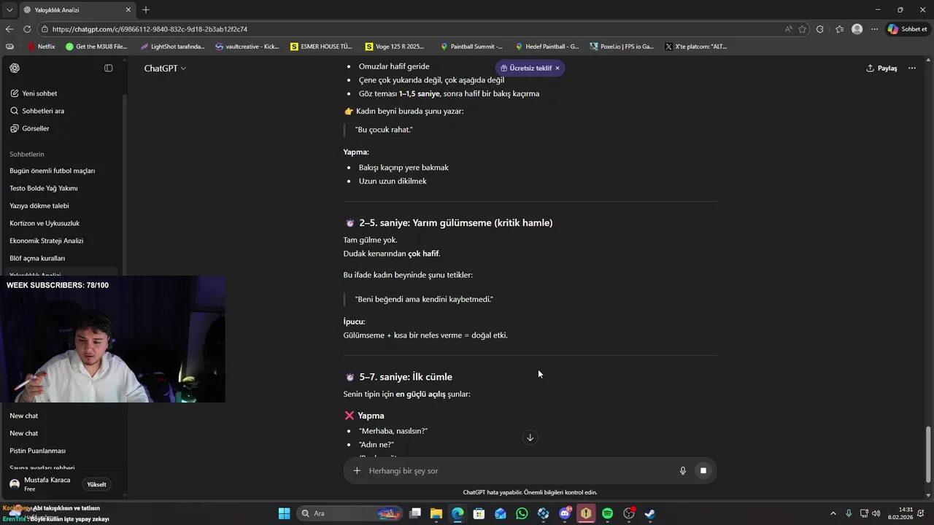Click the plus attach icon in composer
The image size is (934, 525).
coord(357,470)
